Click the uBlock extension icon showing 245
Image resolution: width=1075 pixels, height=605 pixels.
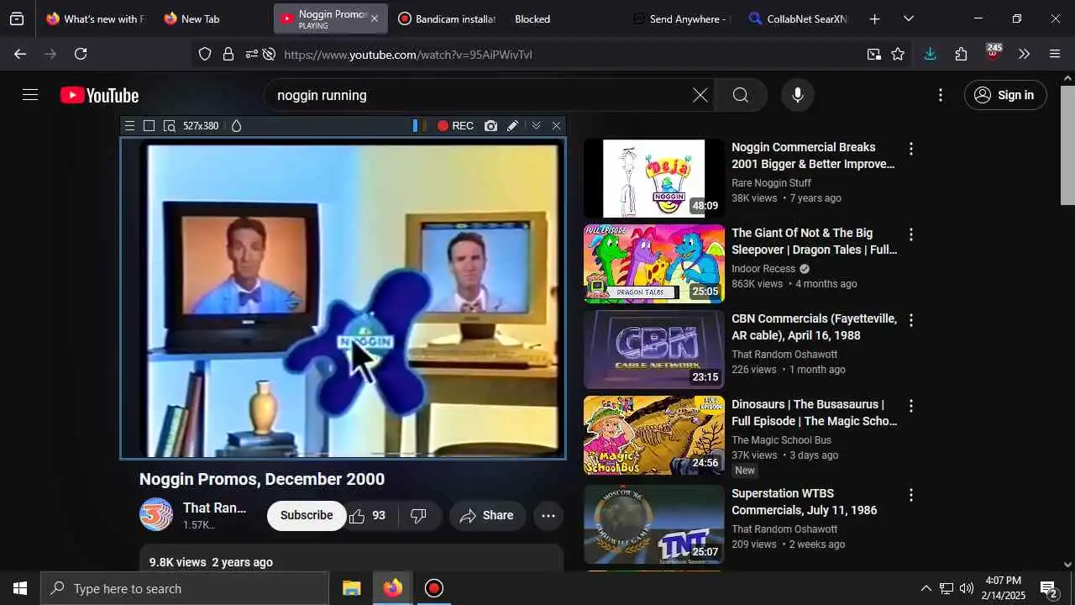(x=993, y=52)
